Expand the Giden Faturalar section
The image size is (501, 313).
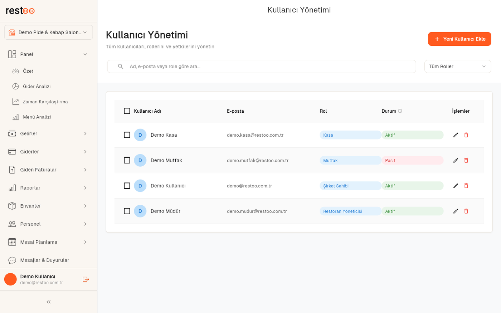pyautogui.click(x=49, y=170)
